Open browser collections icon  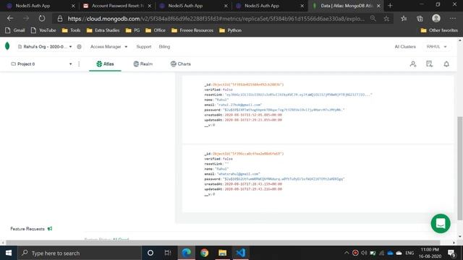point(420,19)
